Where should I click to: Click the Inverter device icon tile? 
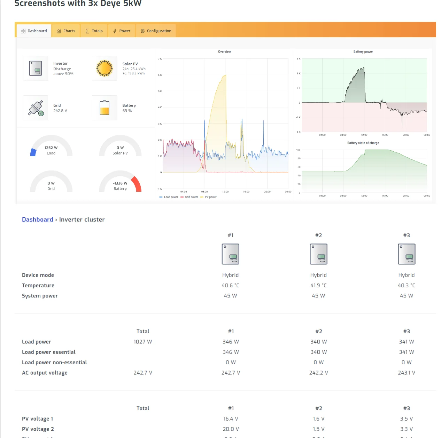pos(36,68)
